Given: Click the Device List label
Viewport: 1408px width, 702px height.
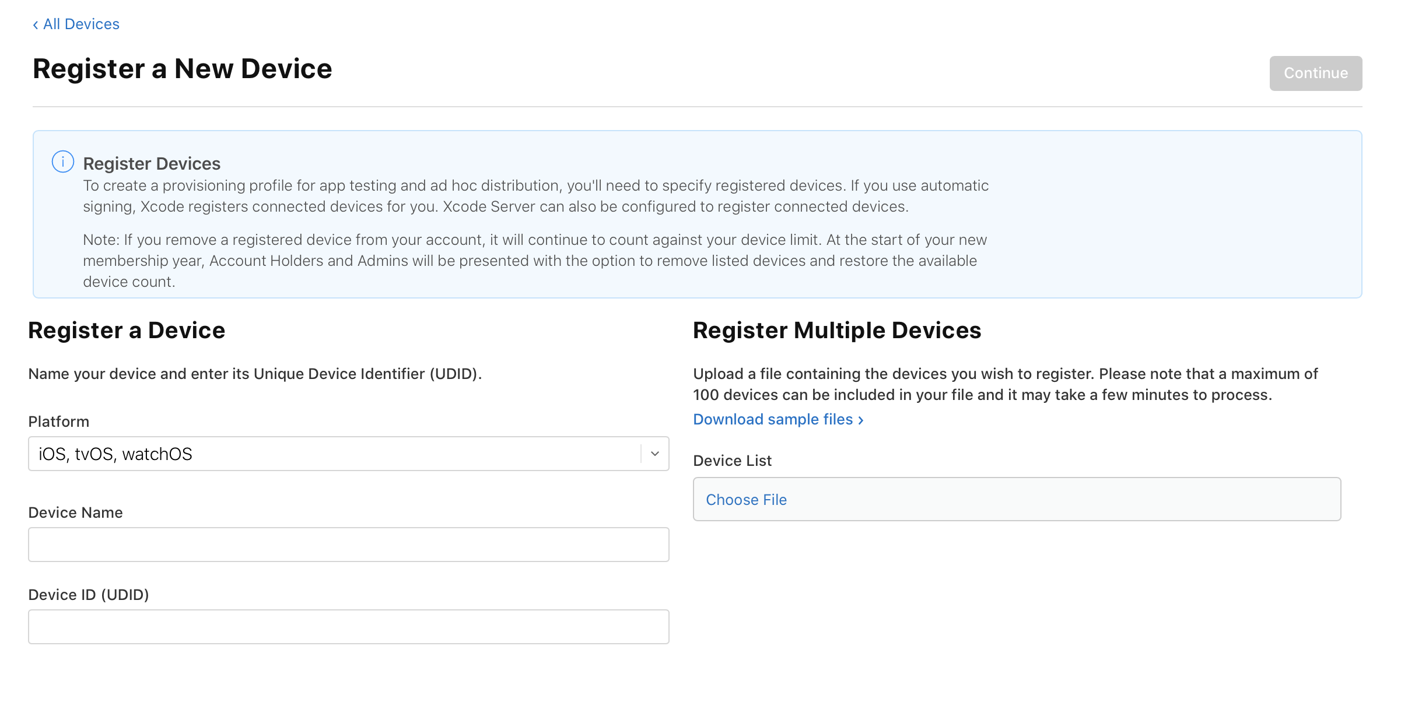Looking at the screenshot, I should pos(732,461).
